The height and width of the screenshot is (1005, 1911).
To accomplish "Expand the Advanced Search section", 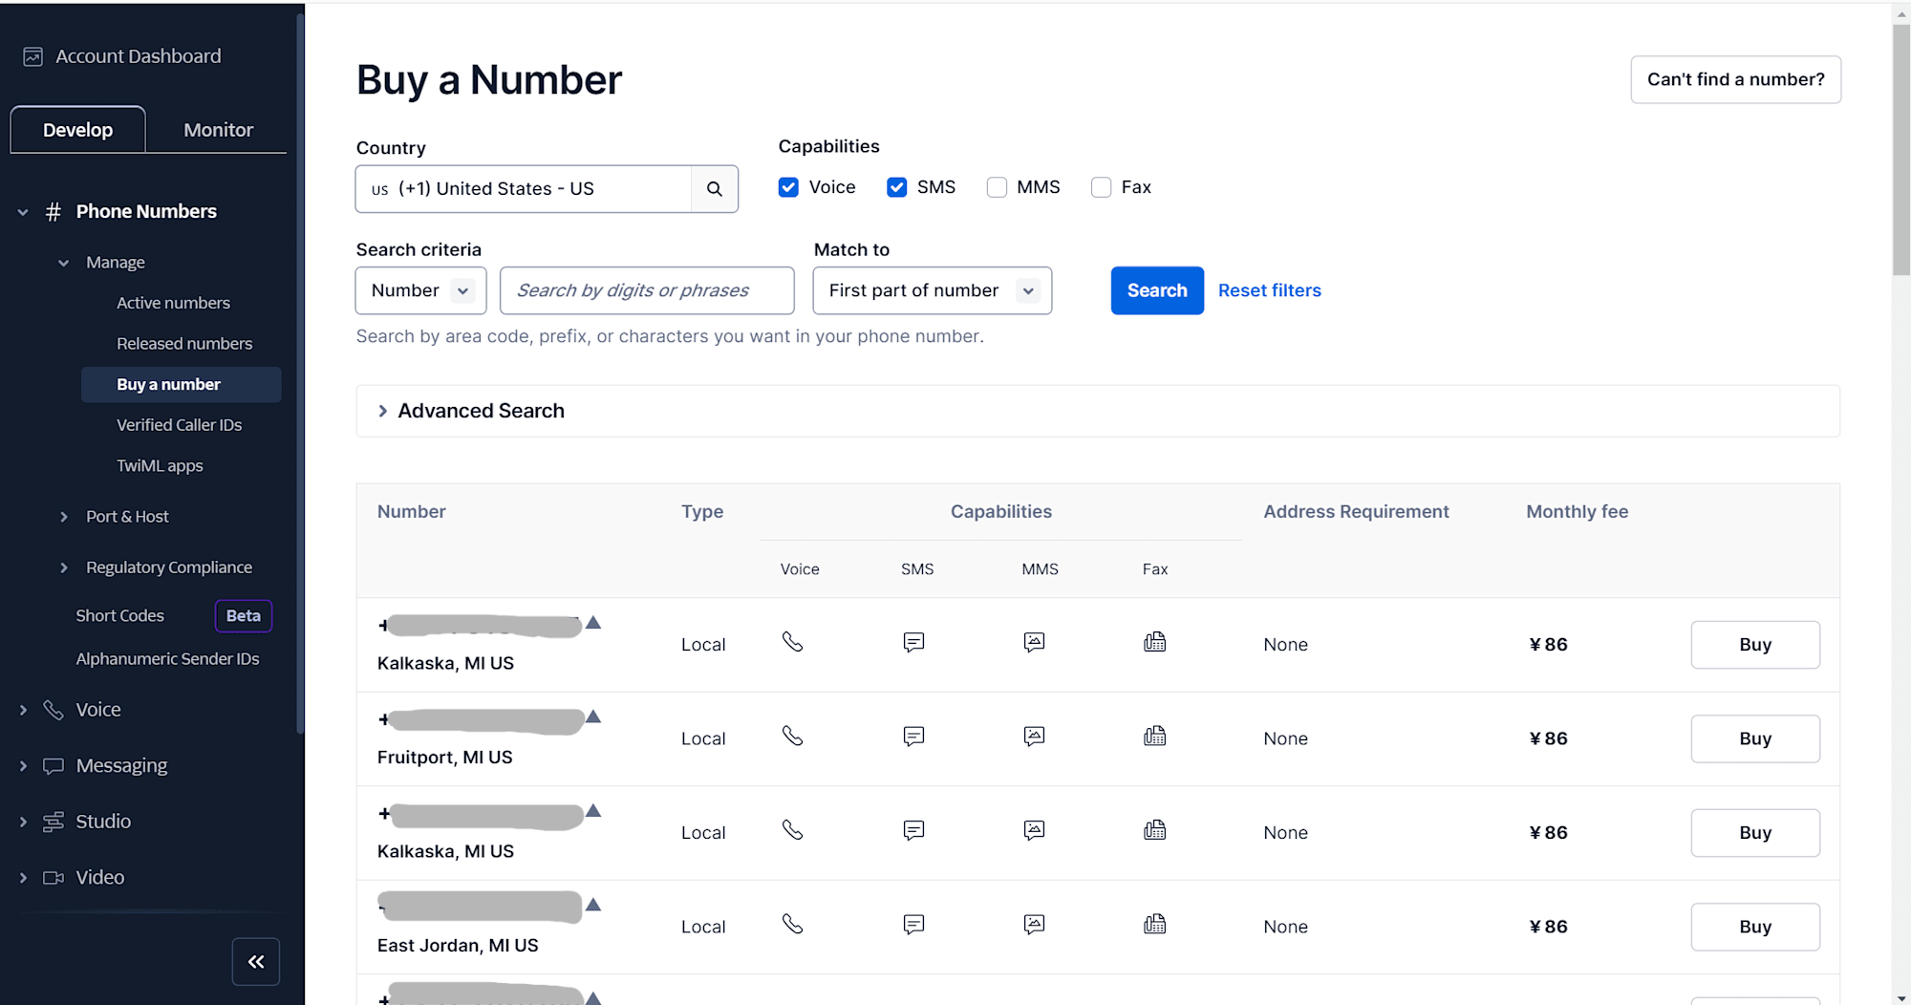I will (x=1098, y=411).
